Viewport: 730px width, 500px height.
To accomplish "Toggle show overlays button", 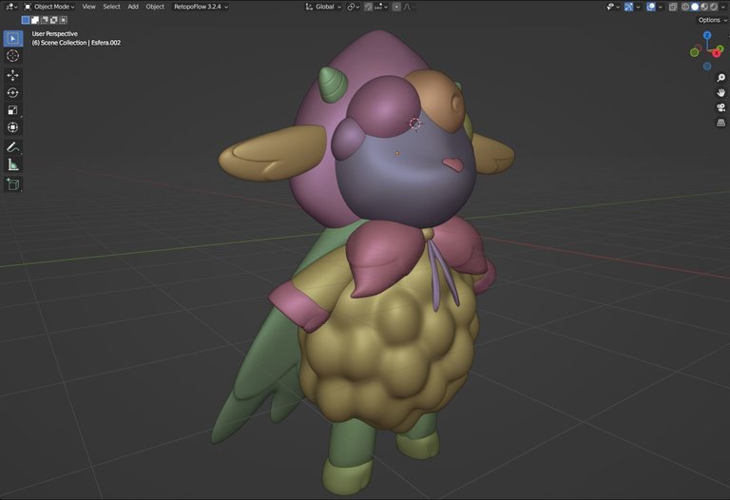I will [x=651, y=7].
